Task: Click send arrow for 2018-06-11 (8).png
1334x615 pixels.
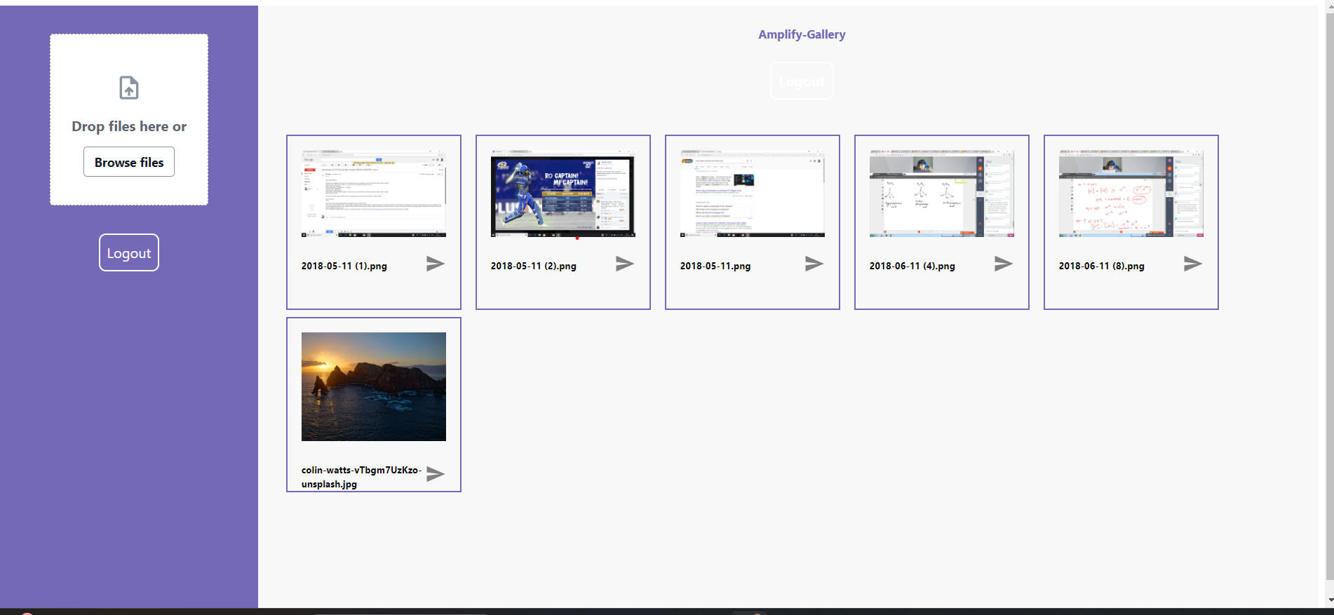Action: 1193,264
